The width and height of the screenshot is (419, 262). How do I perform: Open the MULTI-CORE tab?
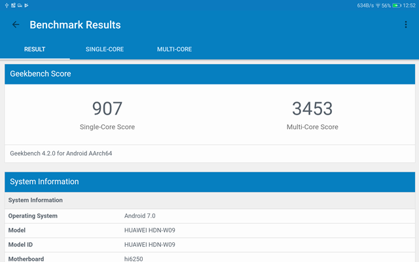click(174, 49)
